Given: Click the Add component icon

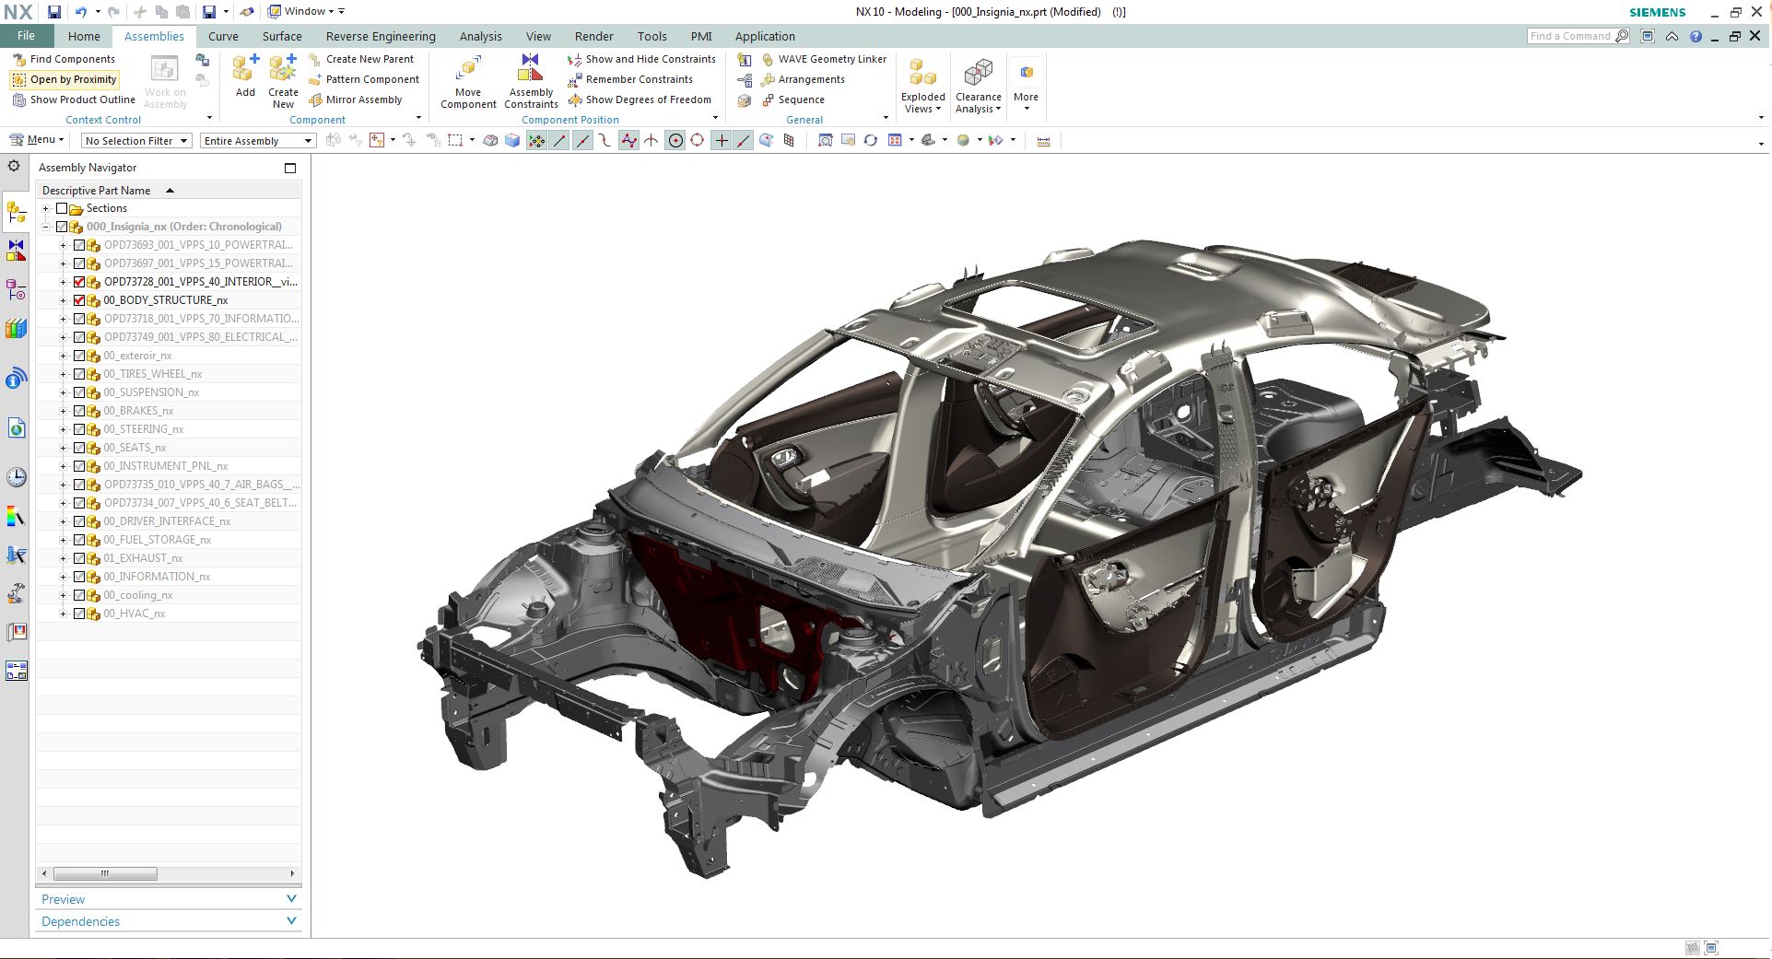Looking at the screenshot, I should 245,69.
